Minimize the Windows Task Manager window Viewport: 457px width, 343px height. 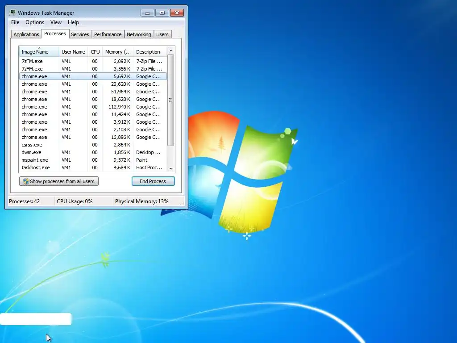tap(147, 13)
